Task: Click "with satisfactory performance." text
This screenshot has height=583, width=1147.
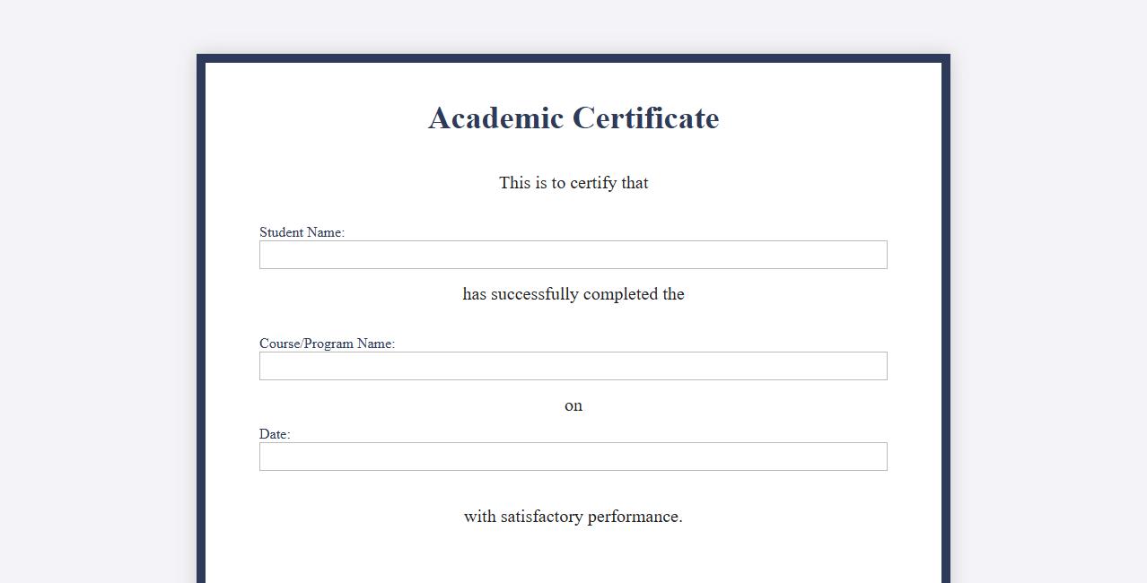Action: coord(573,517)
